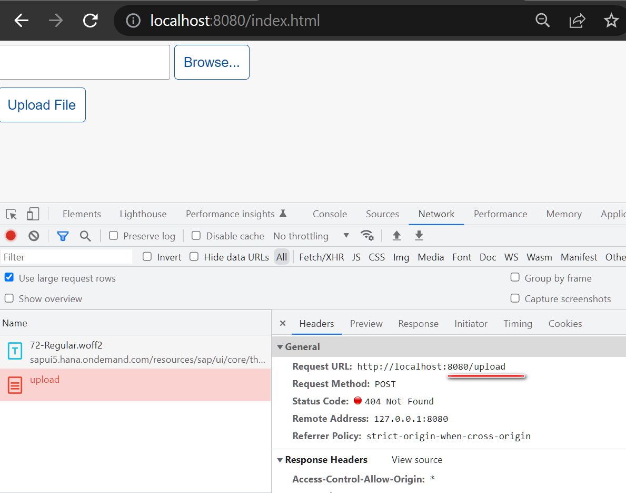626x493 pixels.
Task: Uncheck Use large request rows
Action: 9,277
